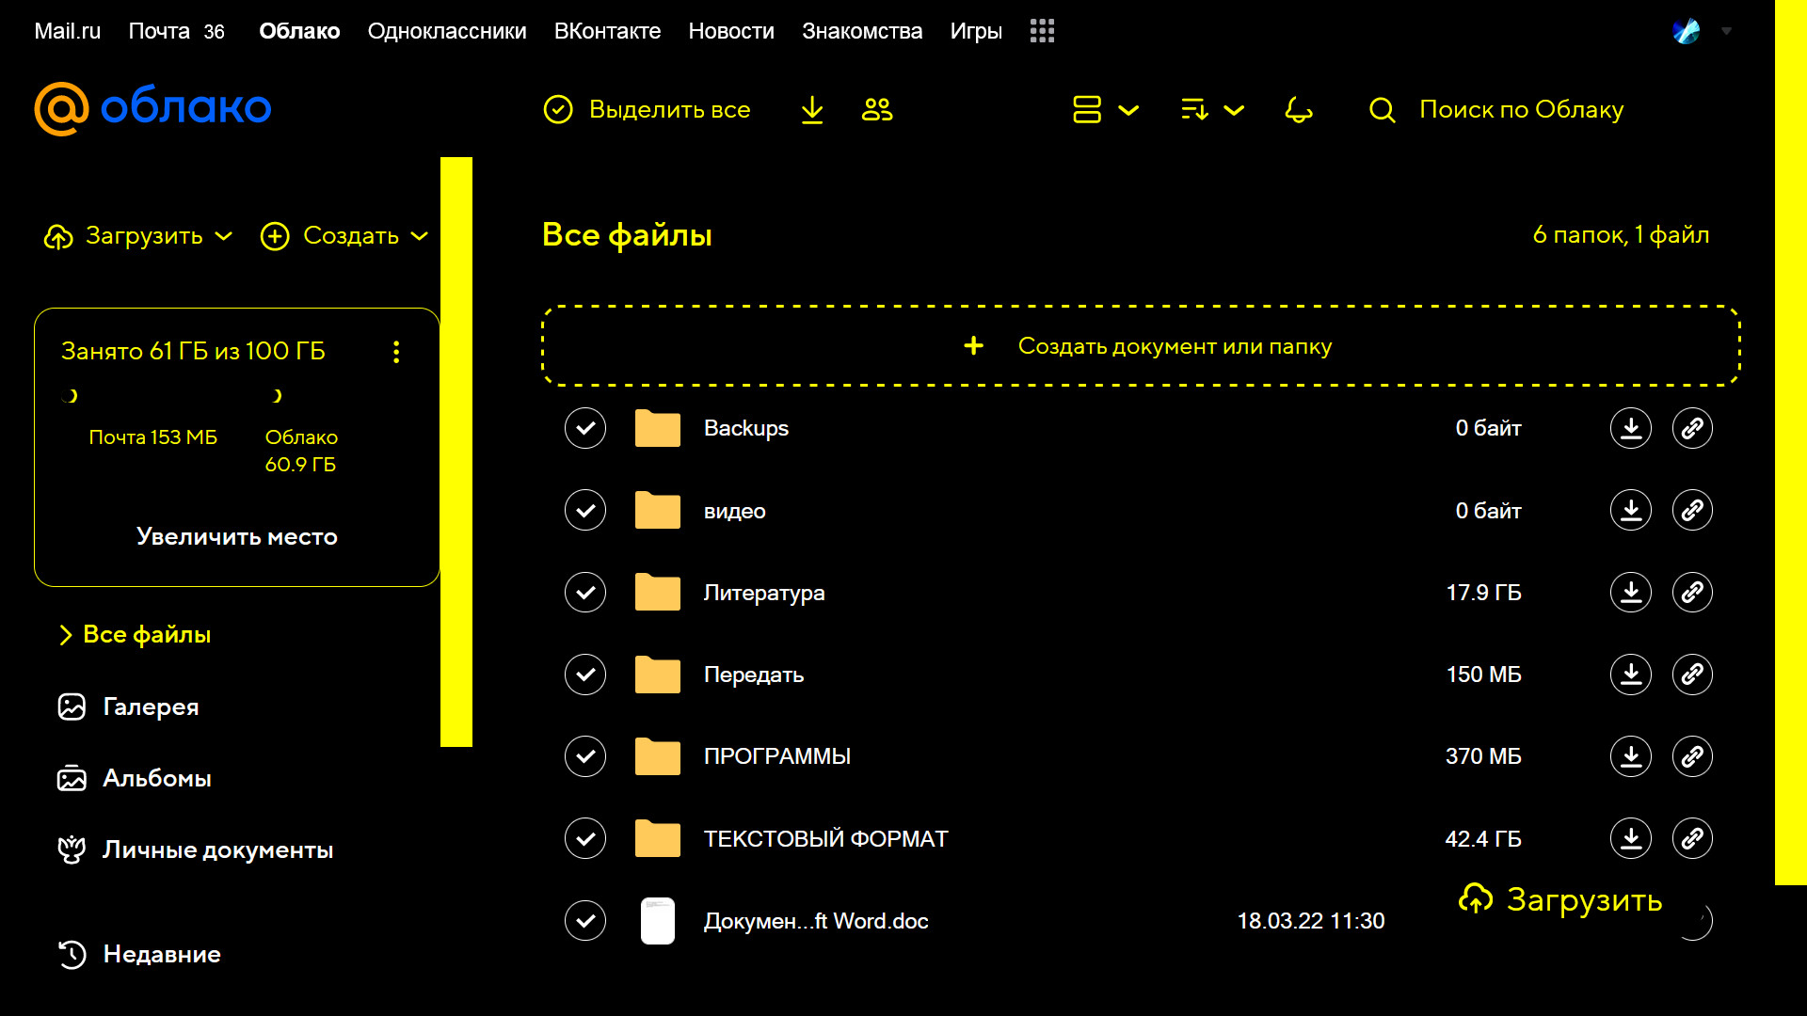The width and height of the screenshot is (1807, 1016).
Task: Download ТЕКСТОВЫЙ ФОРМАТ folder
Action: tap(1631, 838)
